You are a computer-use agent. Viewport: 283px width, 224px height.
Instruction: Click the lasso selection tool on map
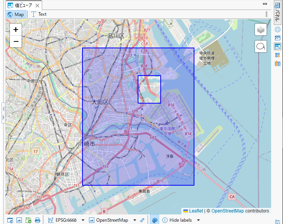261,47
